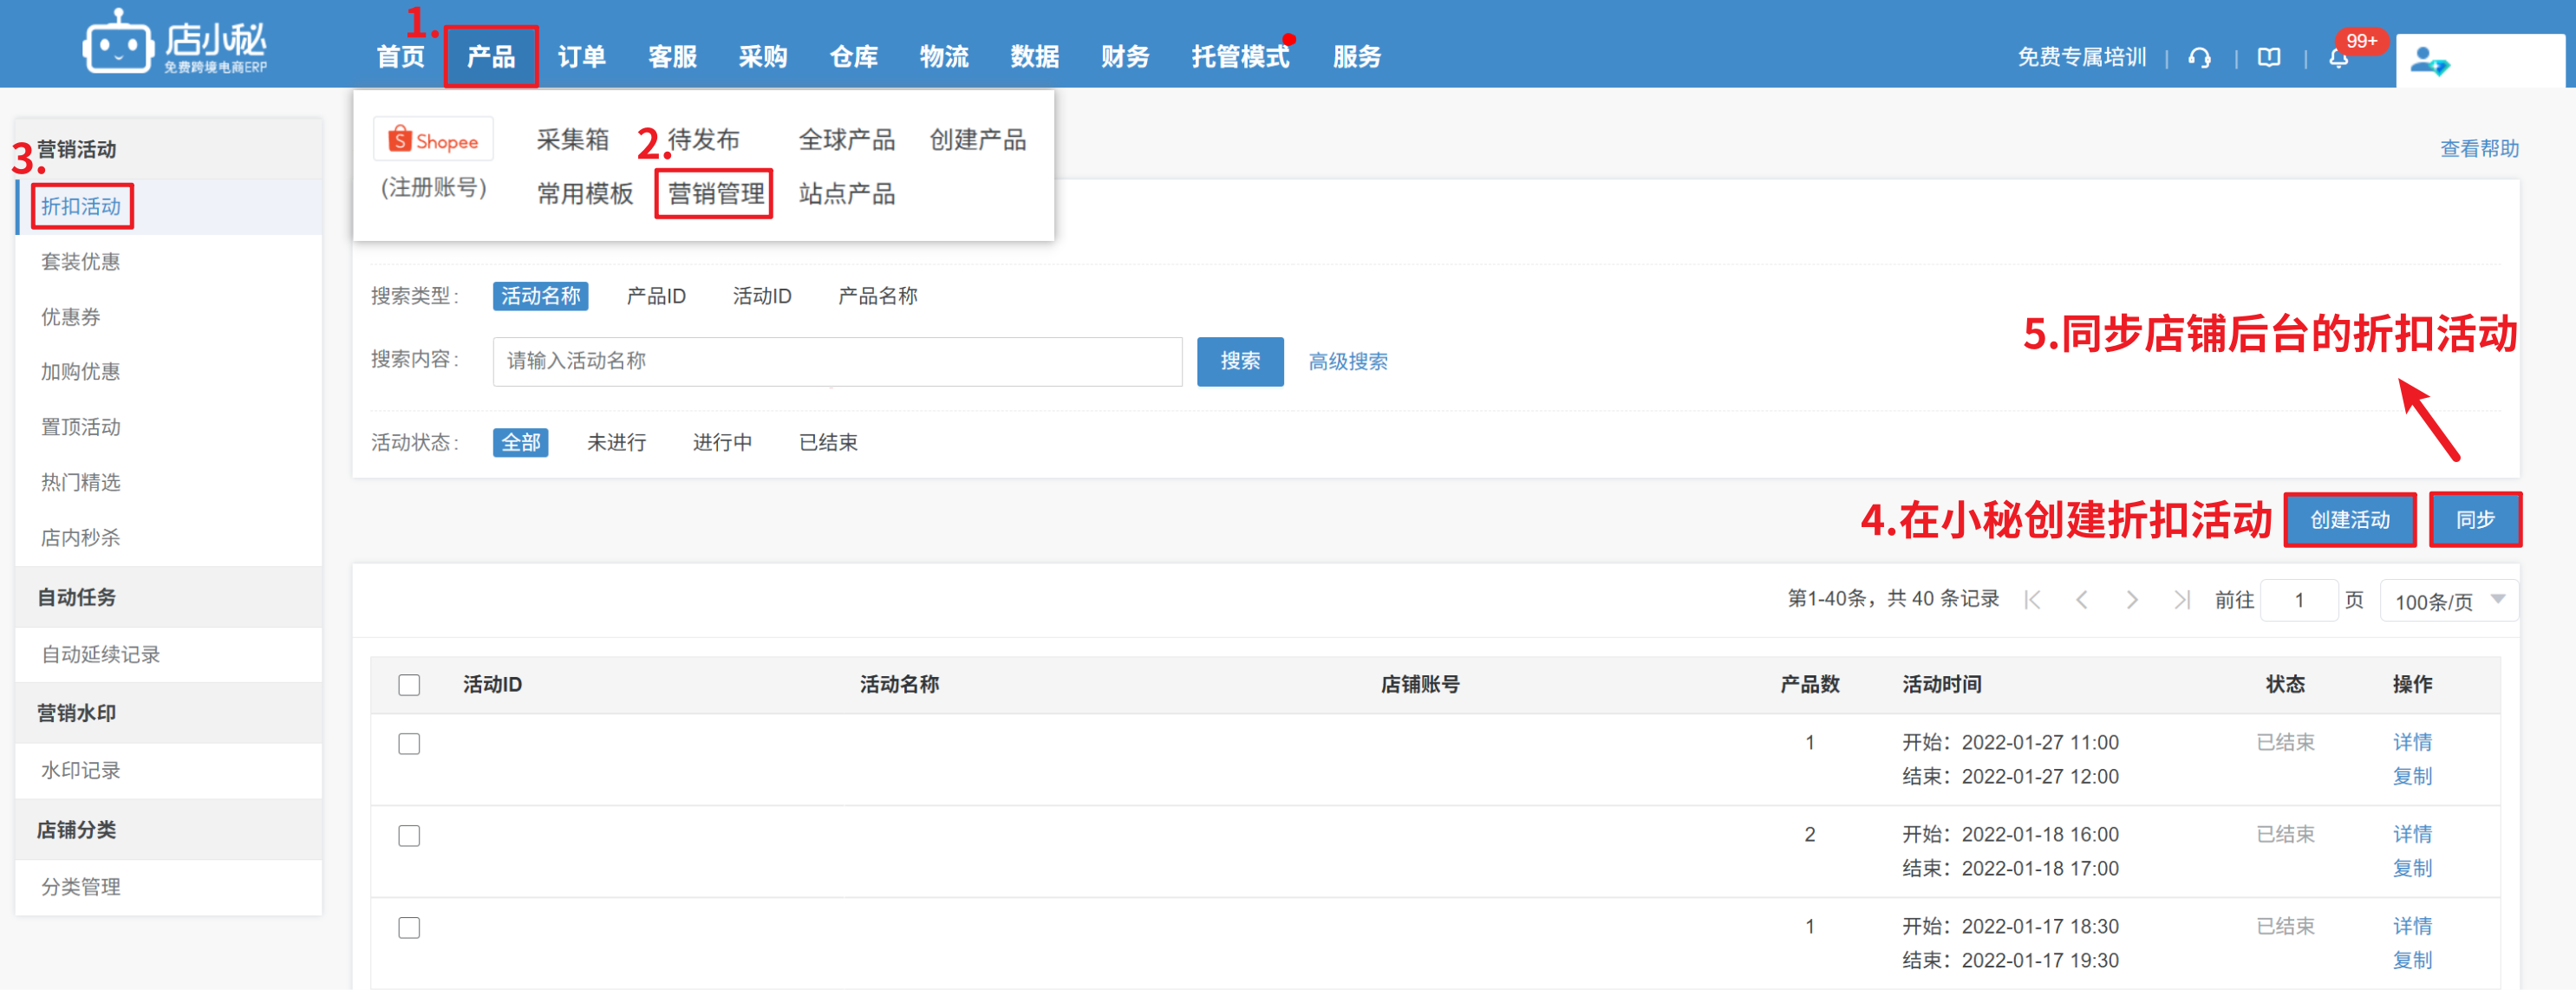Viewport: 2576px width, 990px height.
Task: Go to next page arrow
Action: click(x=2131, y=600)
